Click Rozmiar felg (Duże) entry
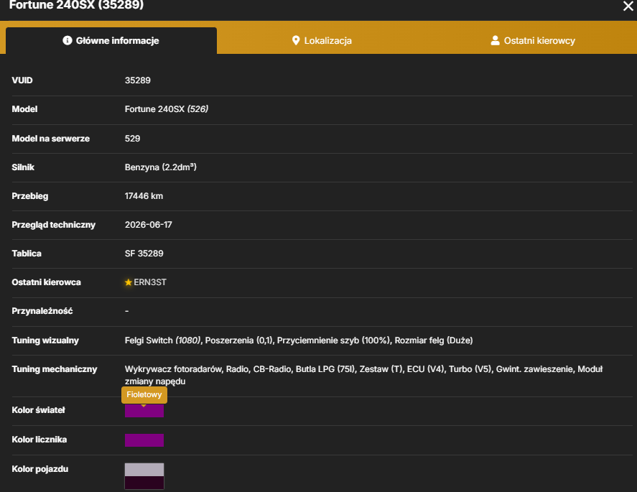The image size is (637, 492). coord(434,340)
